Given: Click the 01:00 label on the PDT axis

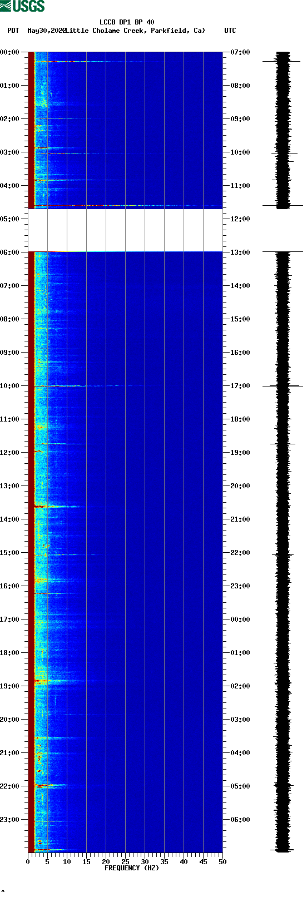Looking at the screenshot, I should pyautogui.click(x=10, y=86).
